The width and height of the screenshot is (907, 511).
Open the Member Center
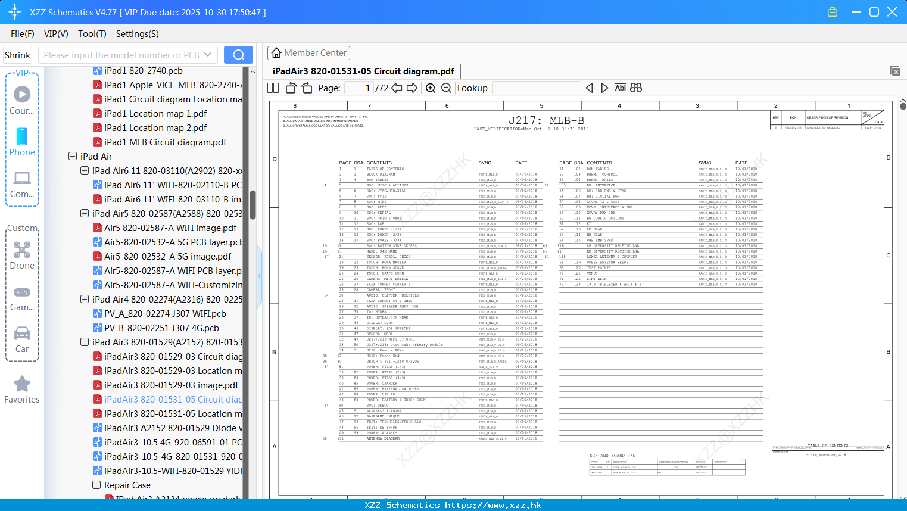(x=308, y=53)
